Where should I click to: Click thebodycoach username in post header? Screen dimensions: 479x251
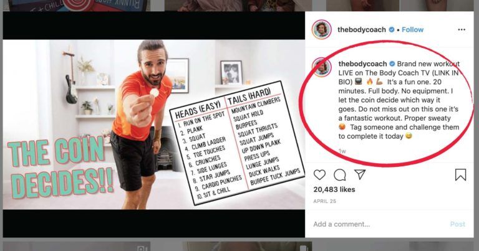click(361, 29)
